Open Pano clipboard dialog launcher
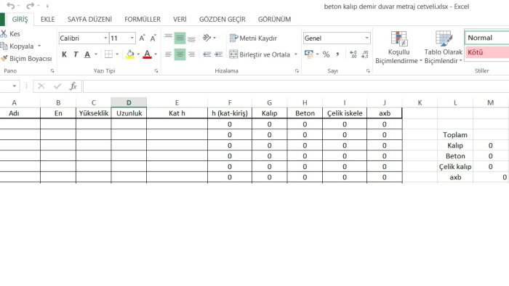 tap(52, 71)
